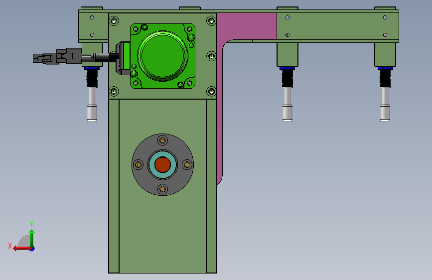
Task: Select the top-left corner screw of motor plate
Action: click(114, 20)
